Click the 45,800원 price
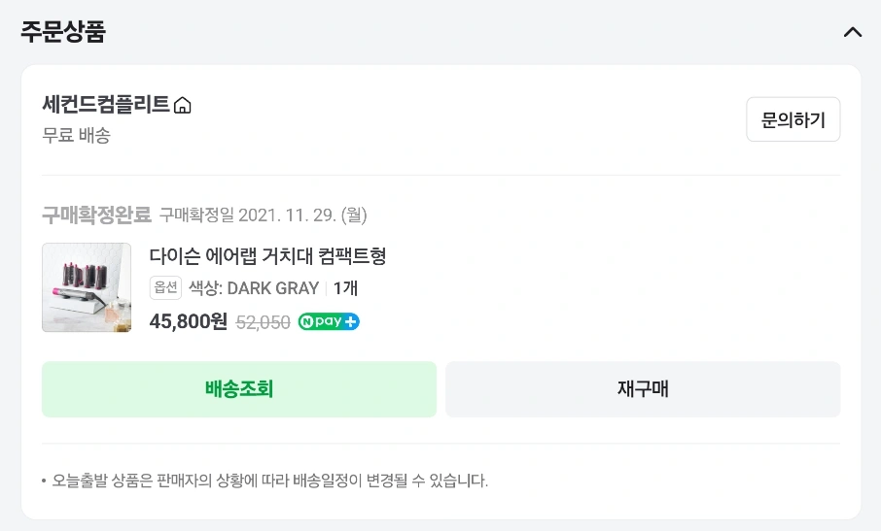Screen dimensions: 881x531 coord(189,322)
